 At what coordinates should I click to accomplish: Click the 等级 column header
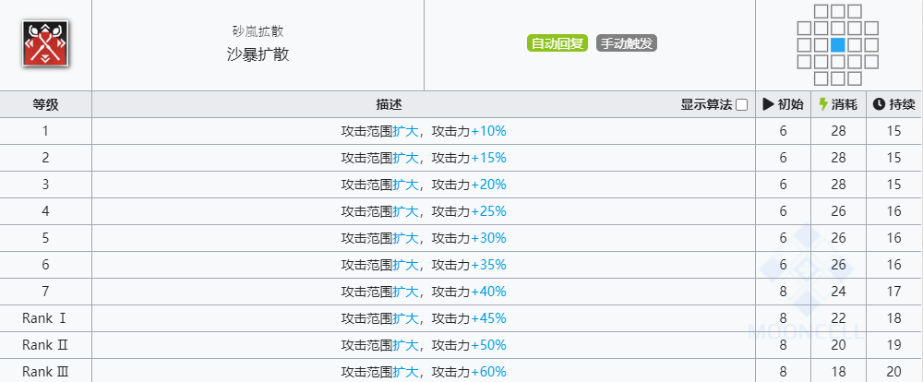coord(46,105)
